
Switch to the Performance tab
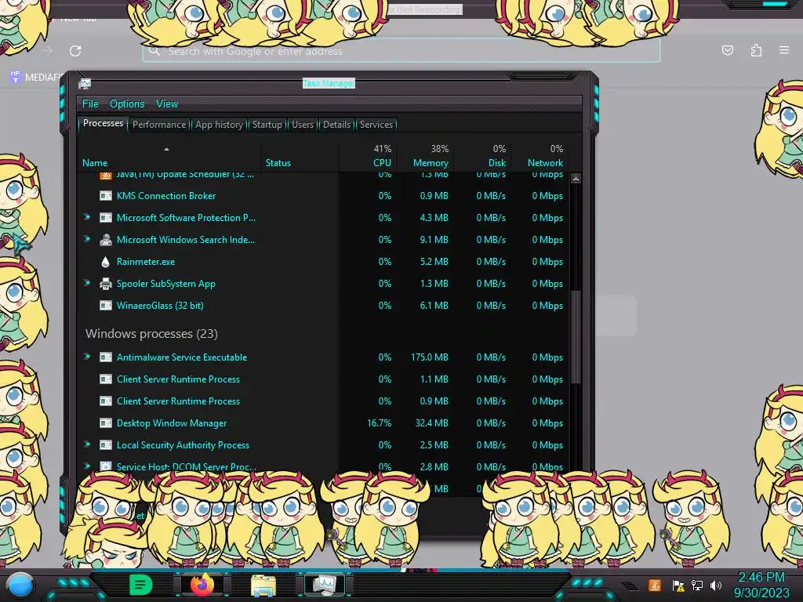(x=158, y=125)
